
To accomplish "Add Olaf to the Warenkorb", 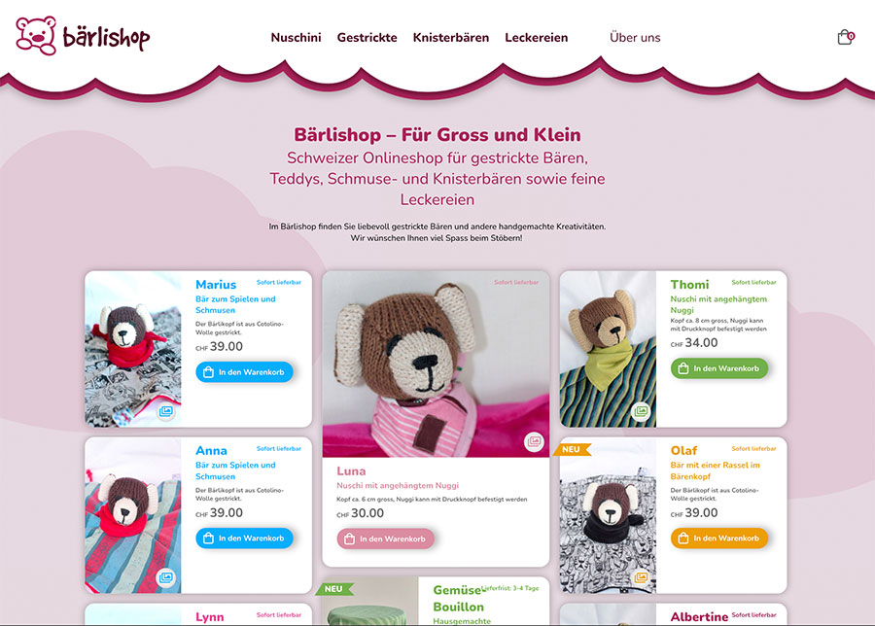I will point(719,539).
